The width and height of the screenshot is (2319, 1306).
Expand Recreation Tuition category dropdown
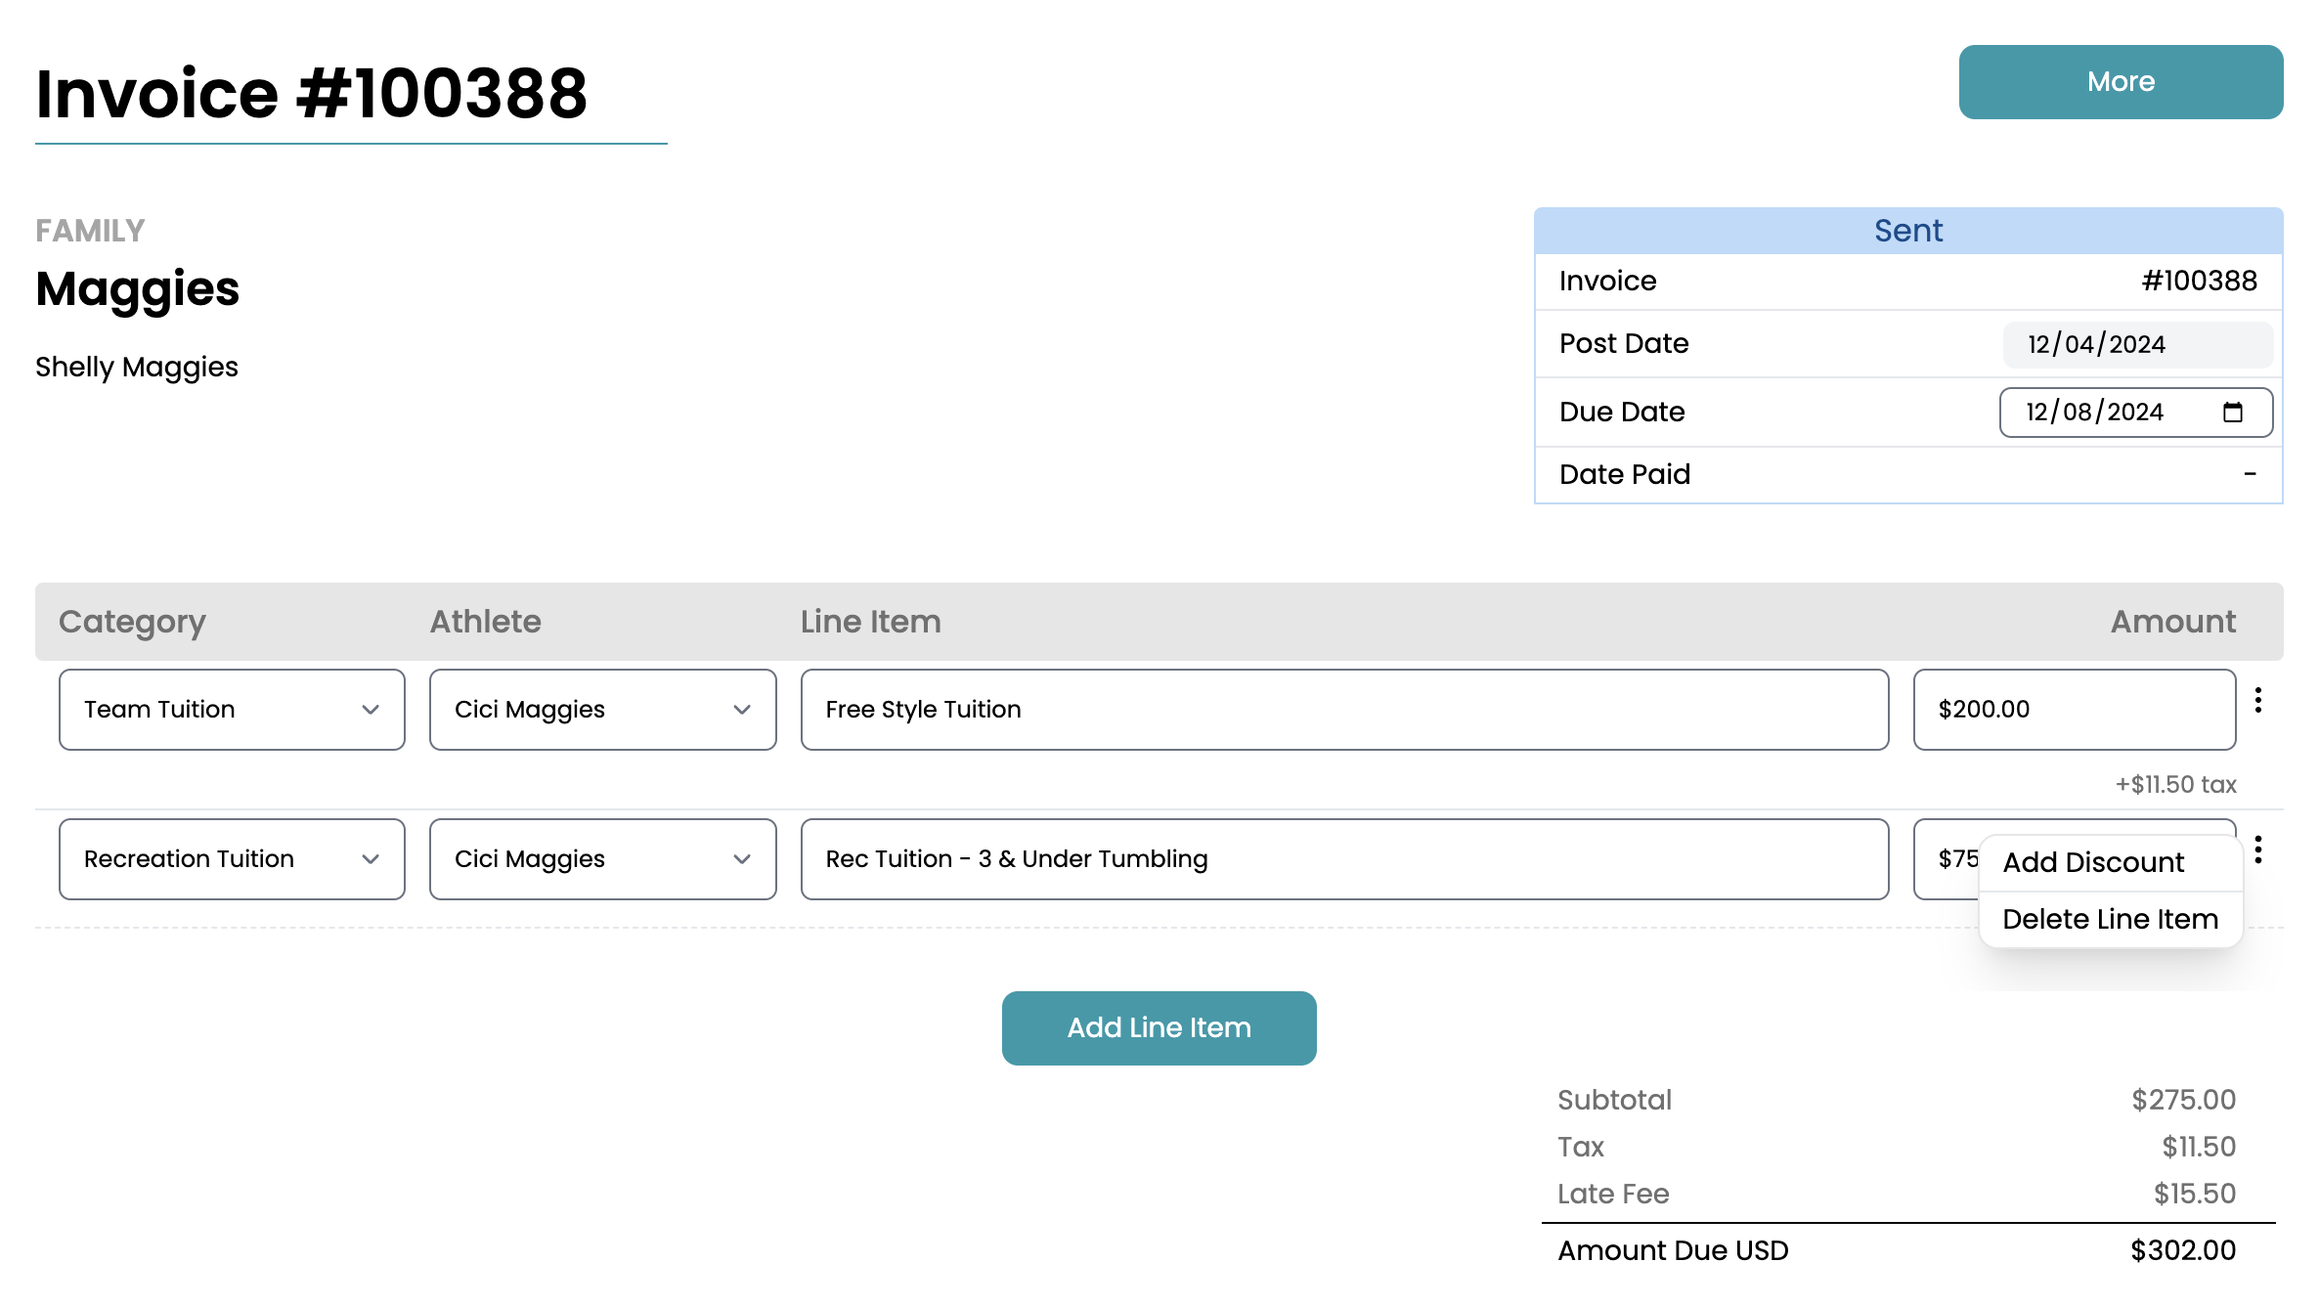coord(232,859)
